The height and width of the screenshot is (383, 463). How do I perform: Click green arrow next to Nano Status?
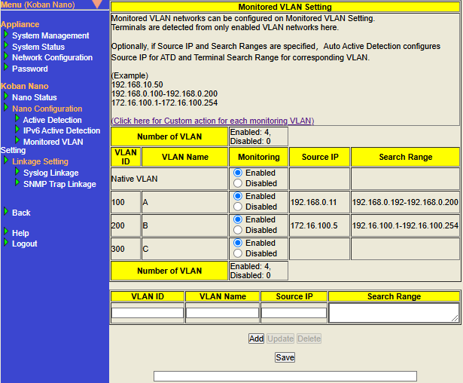6,97
